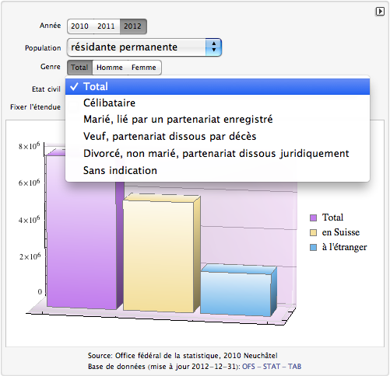Select Total gender option
This screenshot has width=390, height=376.
click(79, 68)
